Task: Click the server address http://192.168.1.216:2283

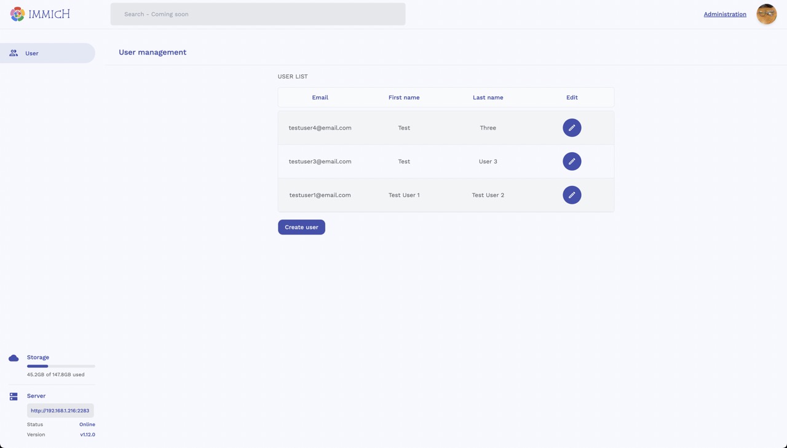Action: 60,410
